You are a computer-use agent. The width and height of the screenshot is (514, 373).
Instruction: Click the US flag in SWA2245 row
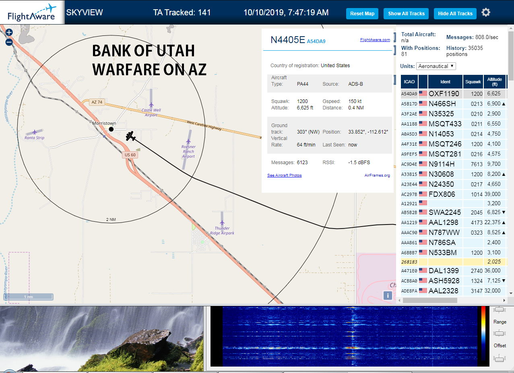(423, 212)
